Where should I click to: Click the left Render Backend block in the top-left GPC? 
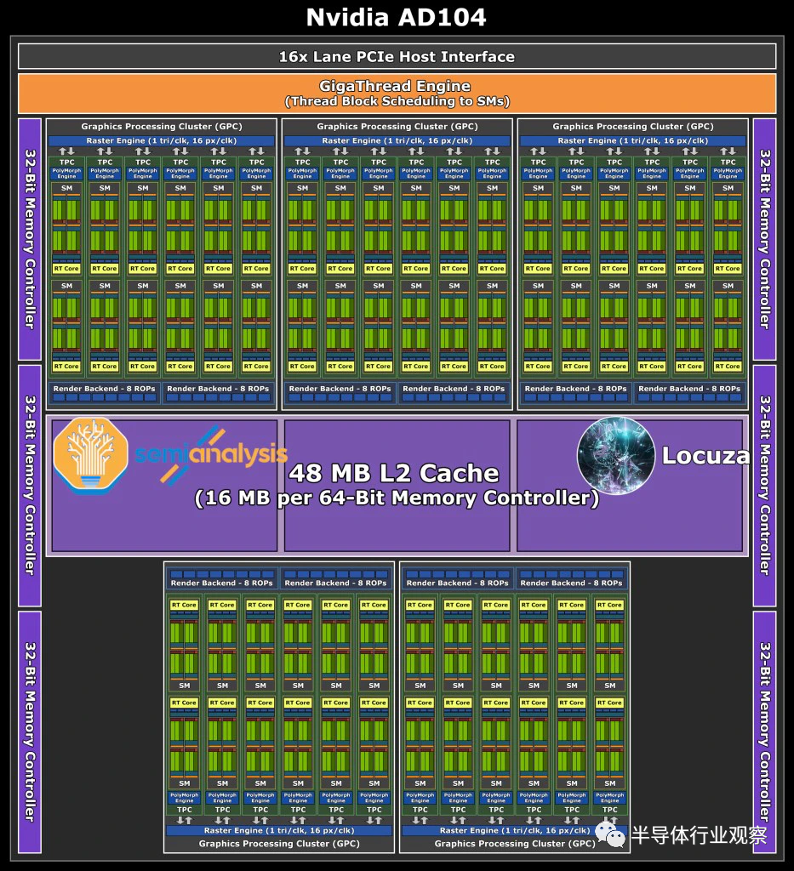tap(105, 392)
